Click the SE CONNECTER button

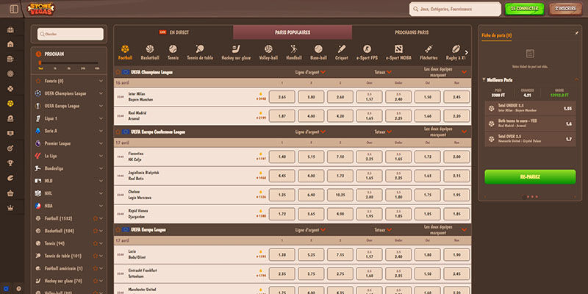click(x=524, y=9)
